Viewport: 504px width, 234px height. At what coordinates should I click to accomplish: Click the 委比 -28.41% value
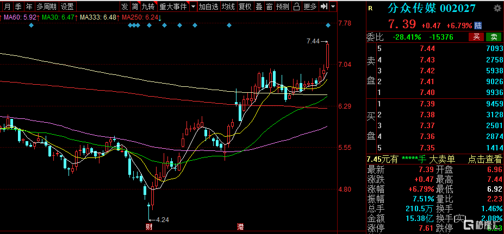[407, 37]
